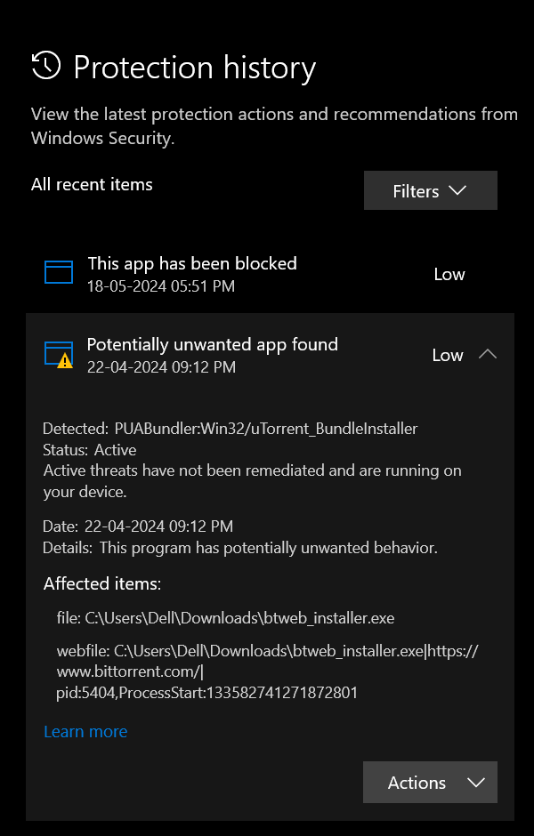The height and width of the screenshot is (836, 534).
Task: Click the webfile bittorrent.com entry
Action: pyautogui.click(x=267, y=671)
